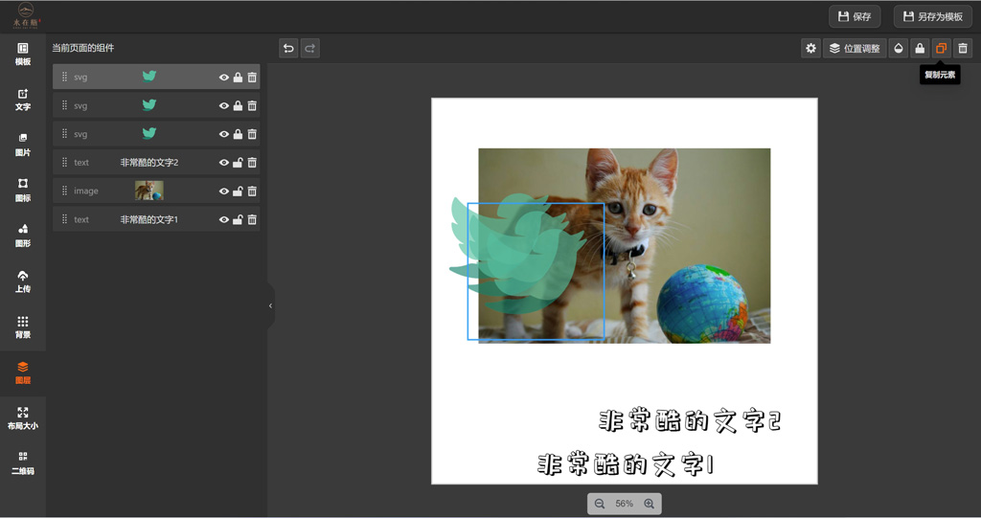Lock the image layer
The image size is (981, 518).
point(238,191)
